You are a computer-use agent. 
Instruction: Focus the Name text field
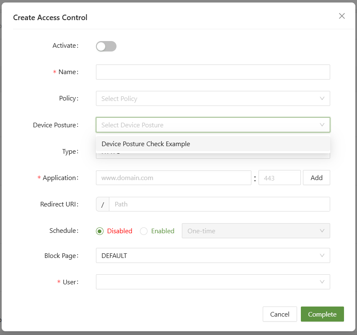213,72
